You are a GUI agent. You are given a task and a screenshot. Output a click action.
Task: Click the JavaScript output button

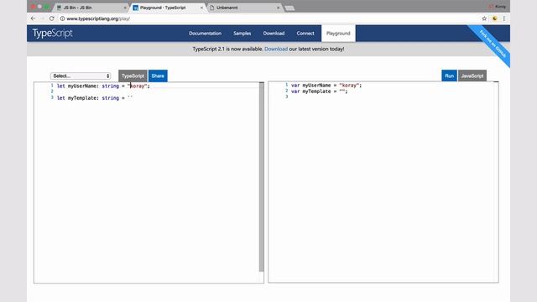click(472, 75)
